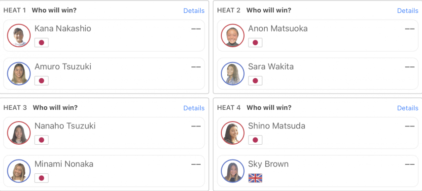
Task: Click Japan flag under Anon Matsuoka
Action: coord(255,43)
